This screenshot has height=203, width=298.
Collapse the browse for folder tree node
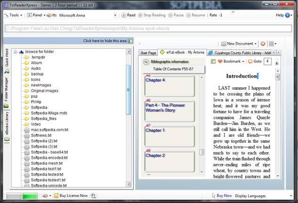point(15,52)
